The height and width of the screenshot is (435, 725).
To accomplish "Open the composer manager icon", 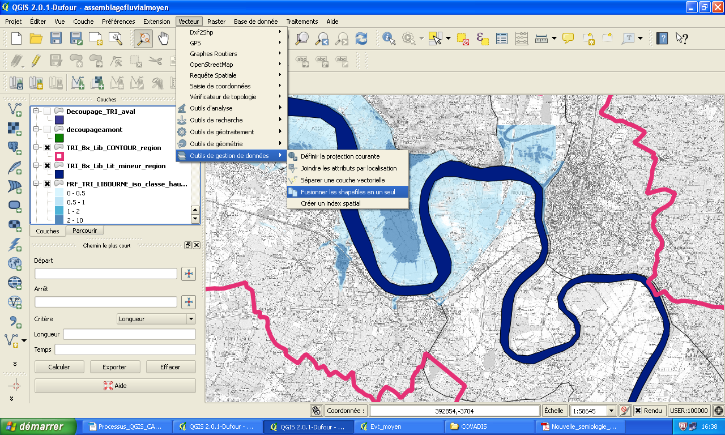I will coord(116,39).
